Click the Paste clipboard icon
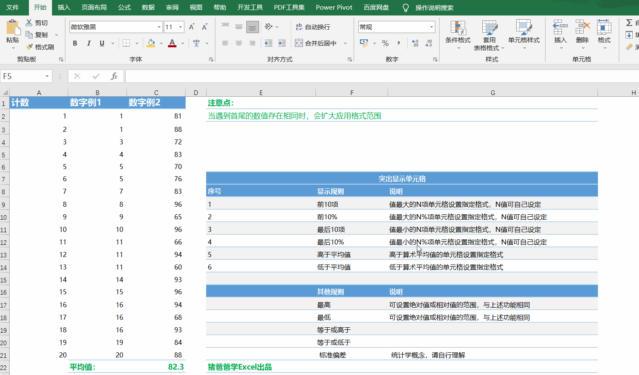 click(x=13, y=28)
